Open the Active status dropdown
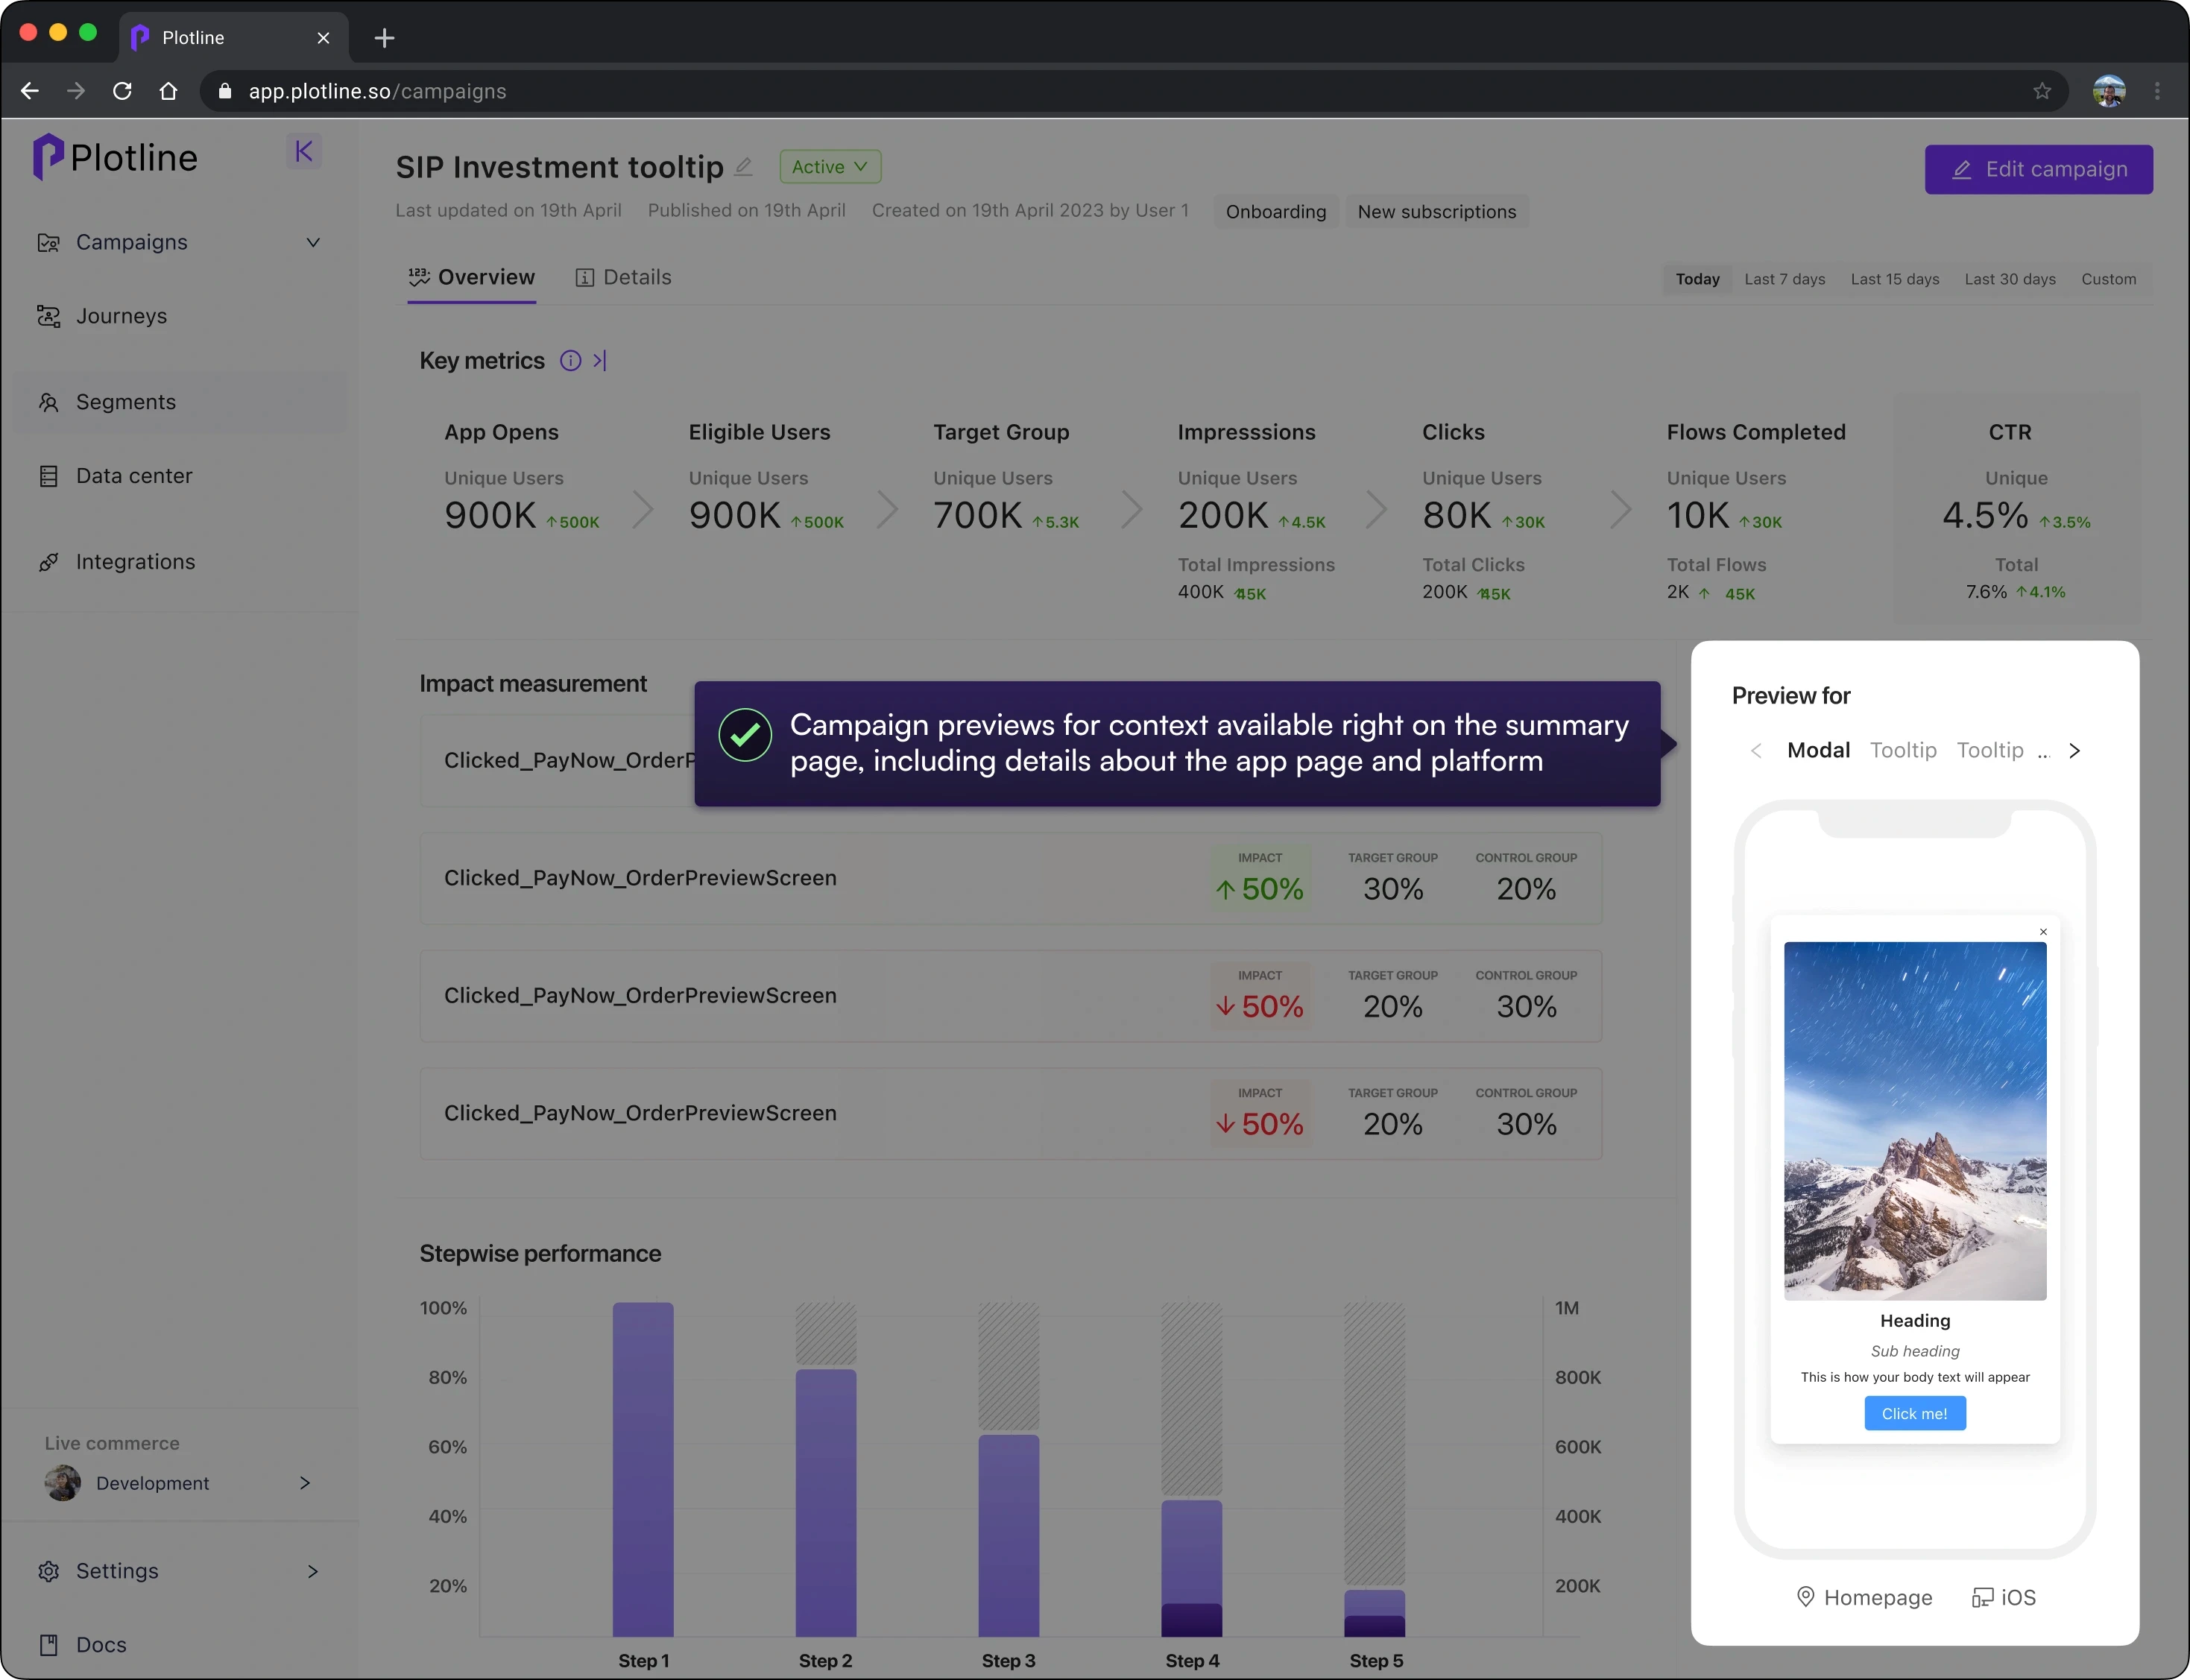Screen dimensions: 2190x1680 coord(830,167)
